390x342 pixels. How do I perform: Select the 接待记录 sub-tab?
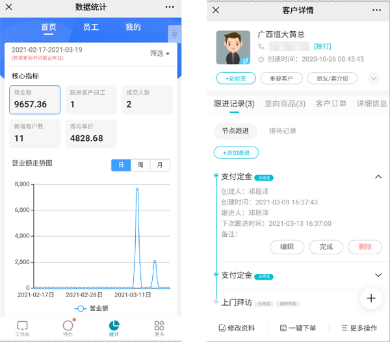pos(283,131)
